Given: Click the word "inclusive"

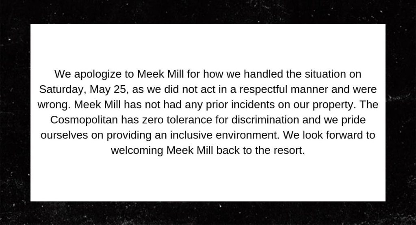Looking at the screenshot, I should pos(191,135).
